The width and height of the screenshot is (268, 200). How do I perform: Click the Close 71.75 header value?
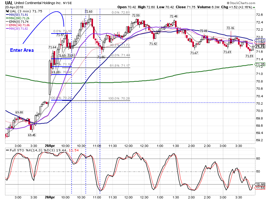[x=185, y=7]
